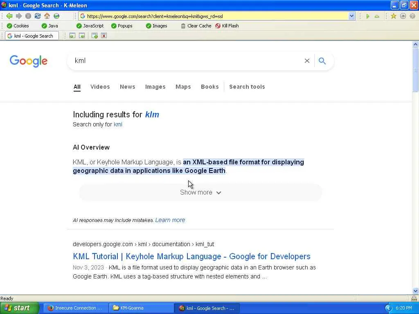Click the Next tab icon
The width and height of the screenshot is (419, 314).
[x=82, y=36]
